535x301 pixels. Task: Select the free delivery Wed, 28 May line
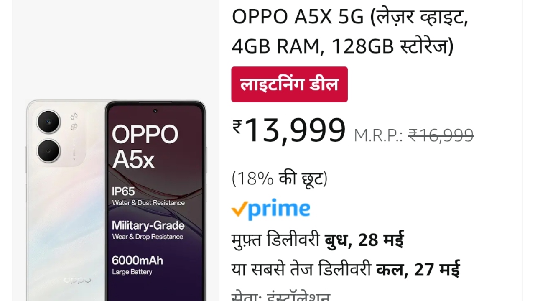click(318, 240)
